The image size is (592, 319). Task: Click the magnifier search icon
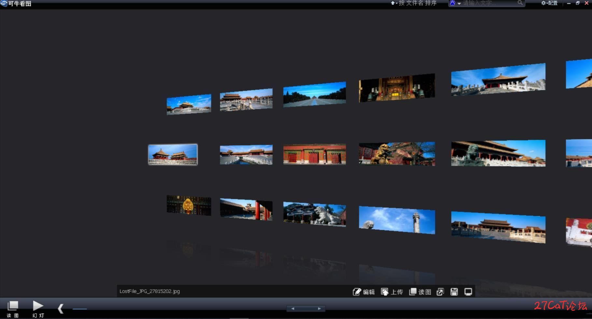[520, 3]
